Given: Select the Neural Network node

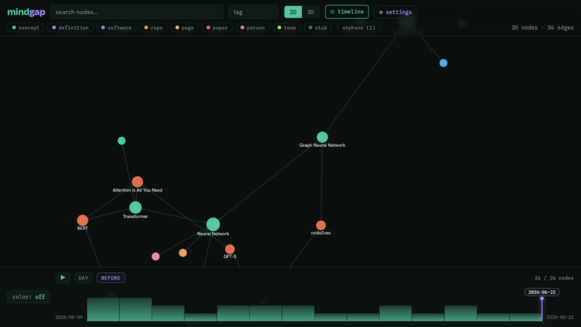Looking at the screenshot, I should (213, 225).
